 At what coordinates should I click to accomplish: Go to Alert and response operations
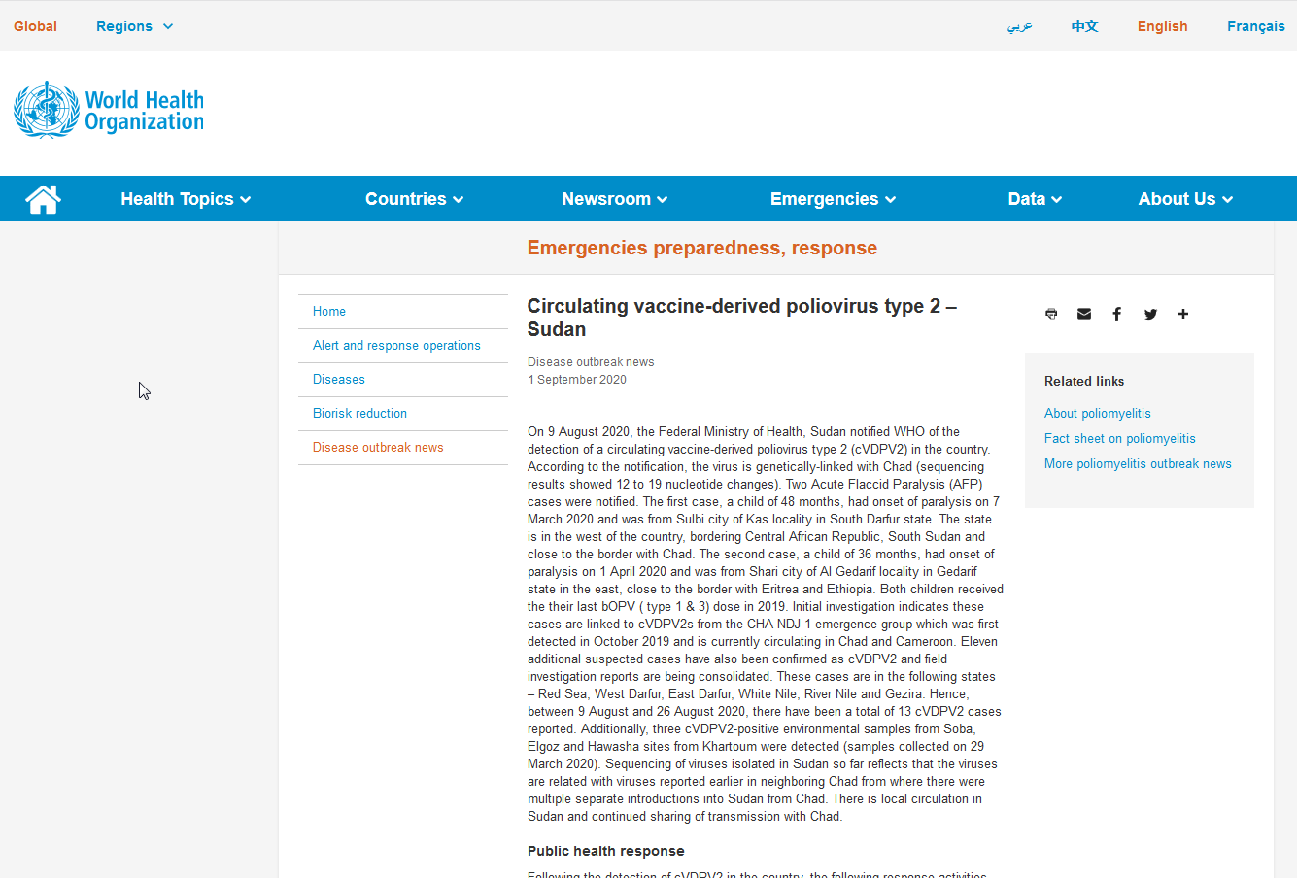(396, 346)
